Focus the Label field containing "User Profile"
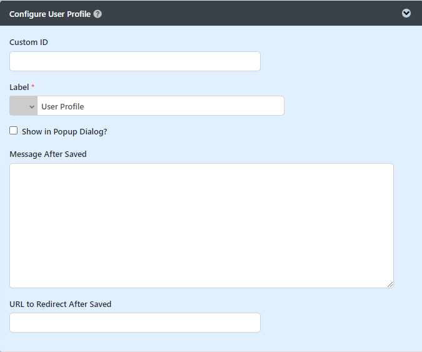This screenshot has width=422, height=352. point(160,106)
